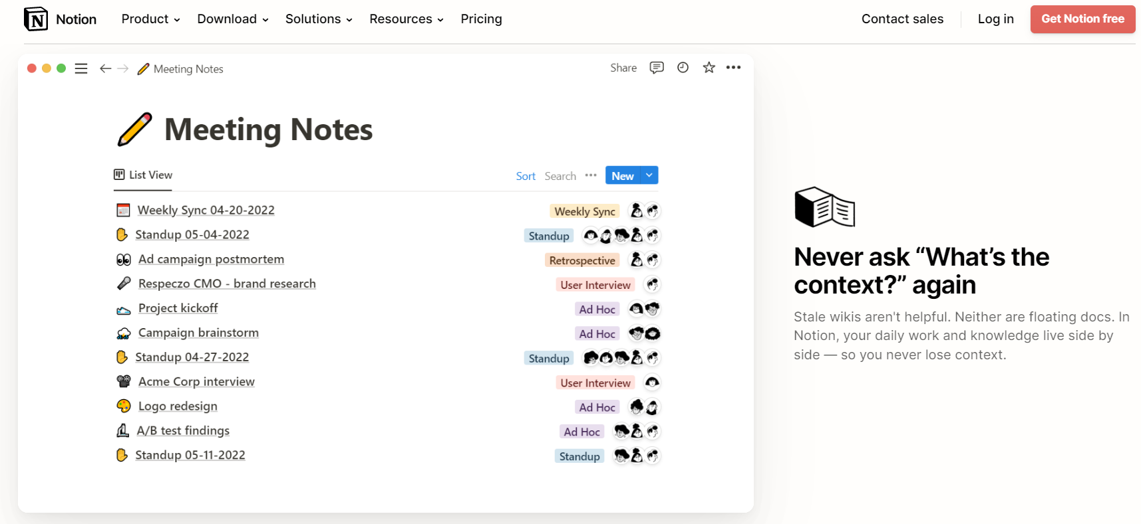Click sneaker icon of Project kickoff
This screenshot has width=1141, height=524.
click(x=124, y=309)
